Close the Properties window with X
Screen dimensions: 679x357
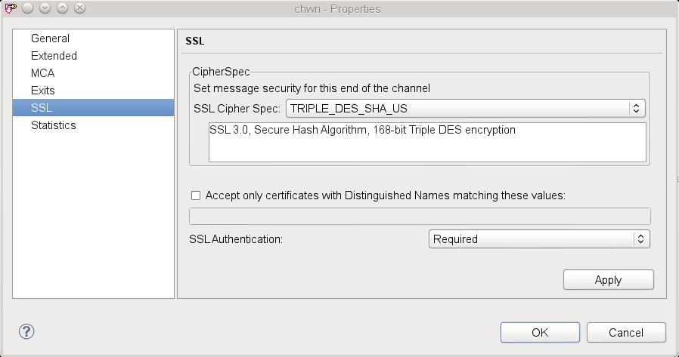[79, 8]
